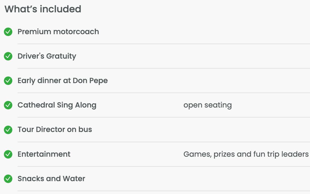
Task: Click the "Snacks and Water" label
Action: tap(51, 178)
